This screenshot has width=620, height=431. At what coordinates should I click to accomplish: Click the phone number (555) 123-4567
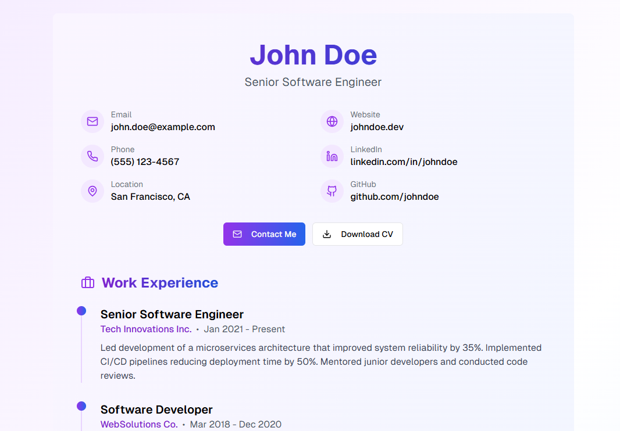click(x=145, y=162)
